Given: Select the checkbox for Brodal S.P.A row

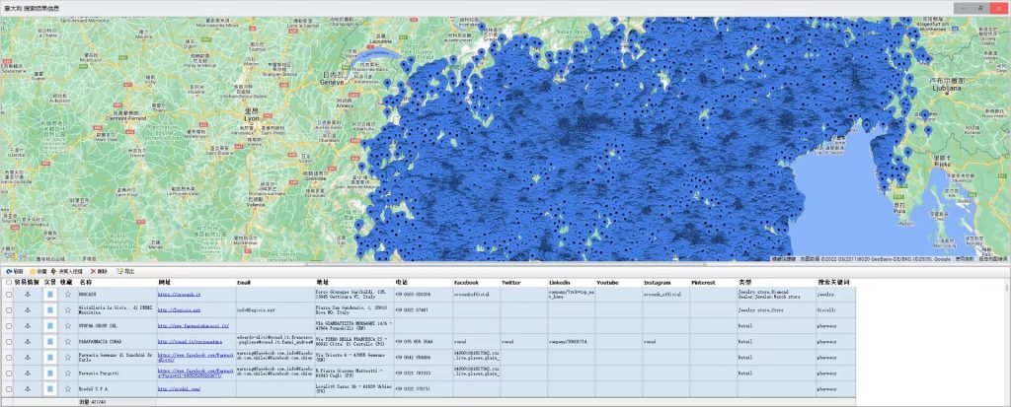Looking at the screenshot, I should click(9, 389).
